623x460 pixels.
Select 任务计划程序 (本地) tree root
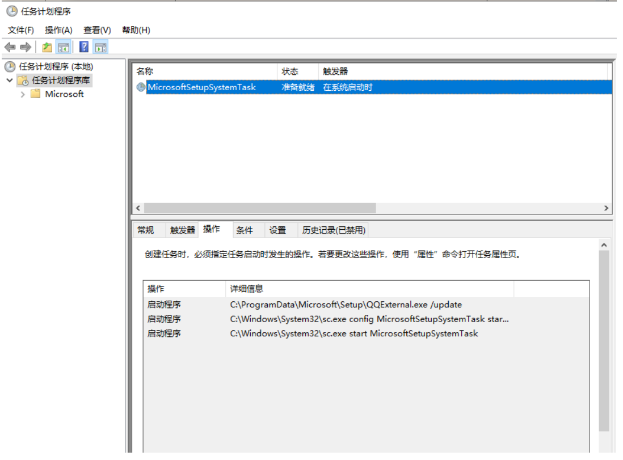click(56, 66)
